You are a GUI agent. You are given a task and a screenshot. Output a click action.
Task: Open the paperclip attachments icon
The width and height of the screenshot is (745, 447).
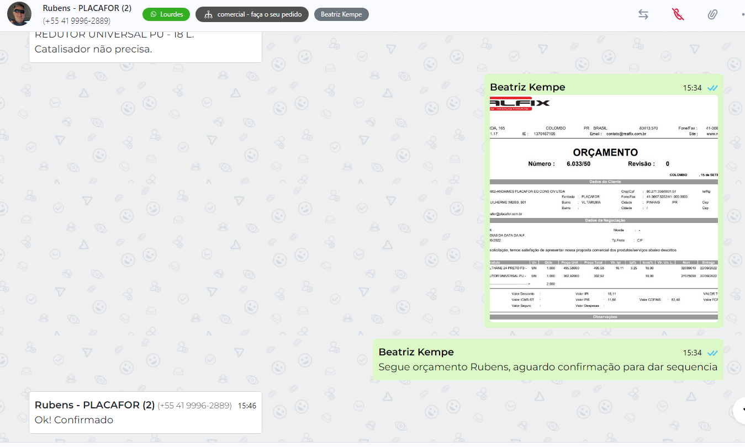point(712,15)
